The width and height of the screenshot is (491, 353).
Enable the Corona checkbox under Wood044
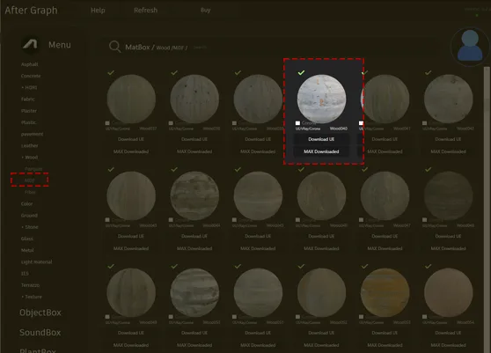point(171,220)
